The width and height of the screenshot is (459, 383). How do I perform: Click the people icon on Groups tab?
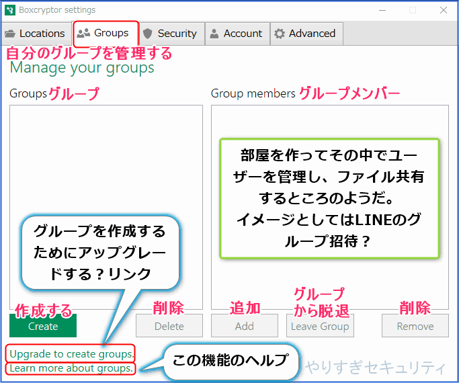83,34
